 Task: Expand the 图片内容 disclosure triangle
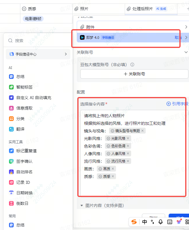click(82, 206)
